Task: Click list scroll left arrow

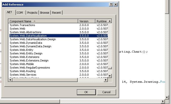Action: pyautogui.click(x=10, y=80)
